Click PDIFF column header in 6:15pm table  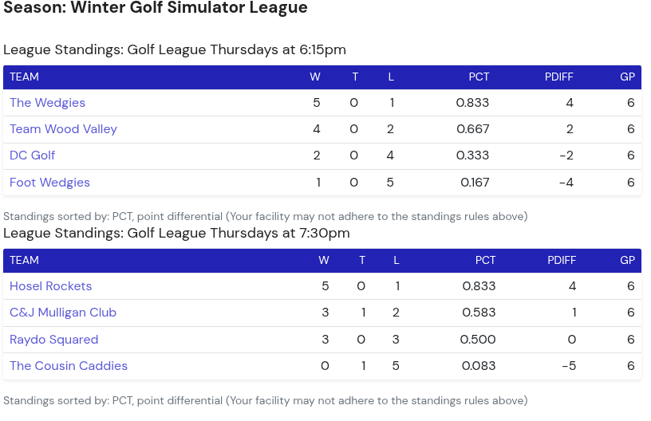tap(558, 77)
